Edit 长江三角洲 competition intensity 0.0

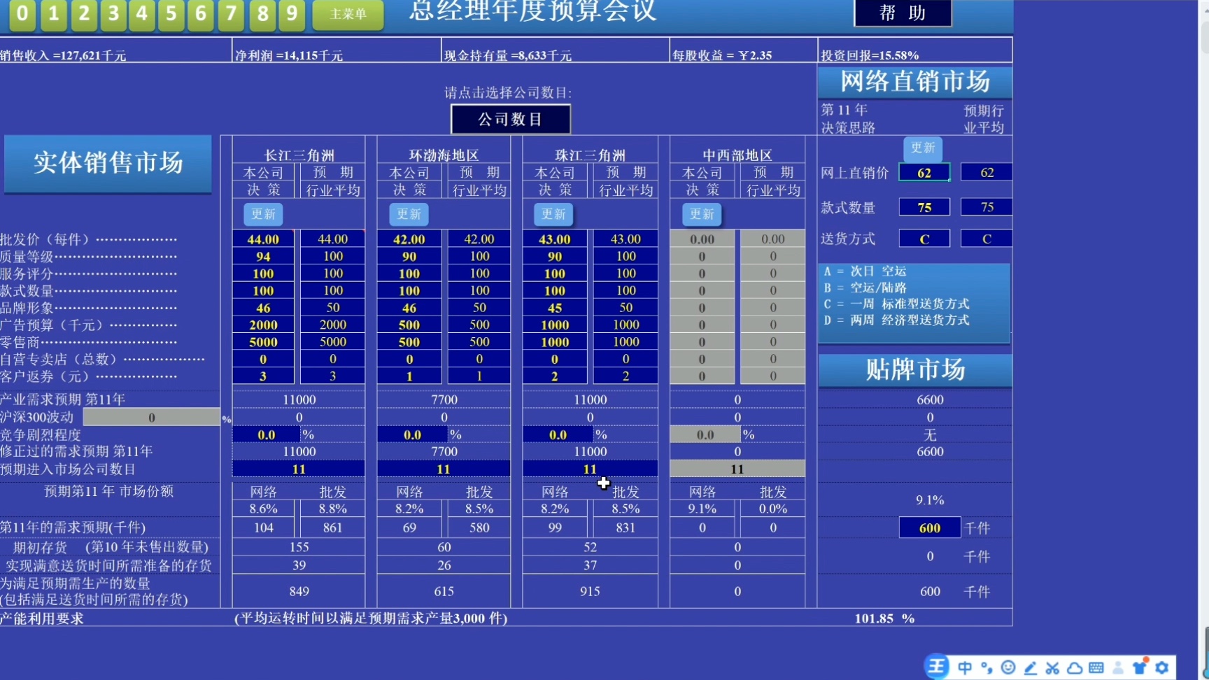[266, 435]
